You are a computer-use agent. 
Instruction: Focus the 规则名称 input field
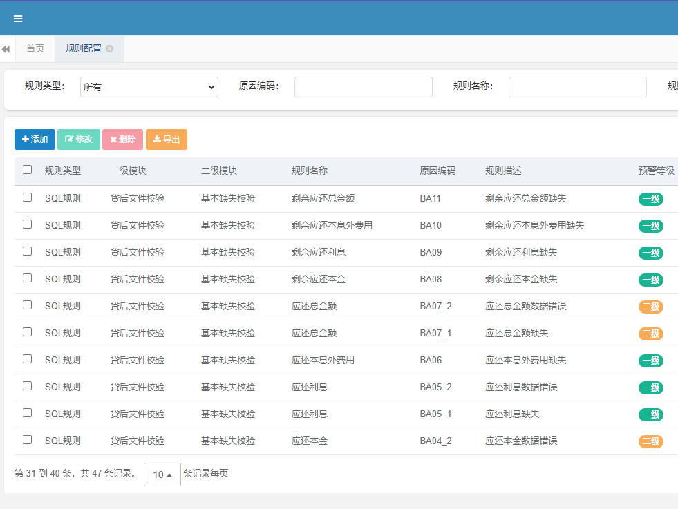tap(578, 87)
